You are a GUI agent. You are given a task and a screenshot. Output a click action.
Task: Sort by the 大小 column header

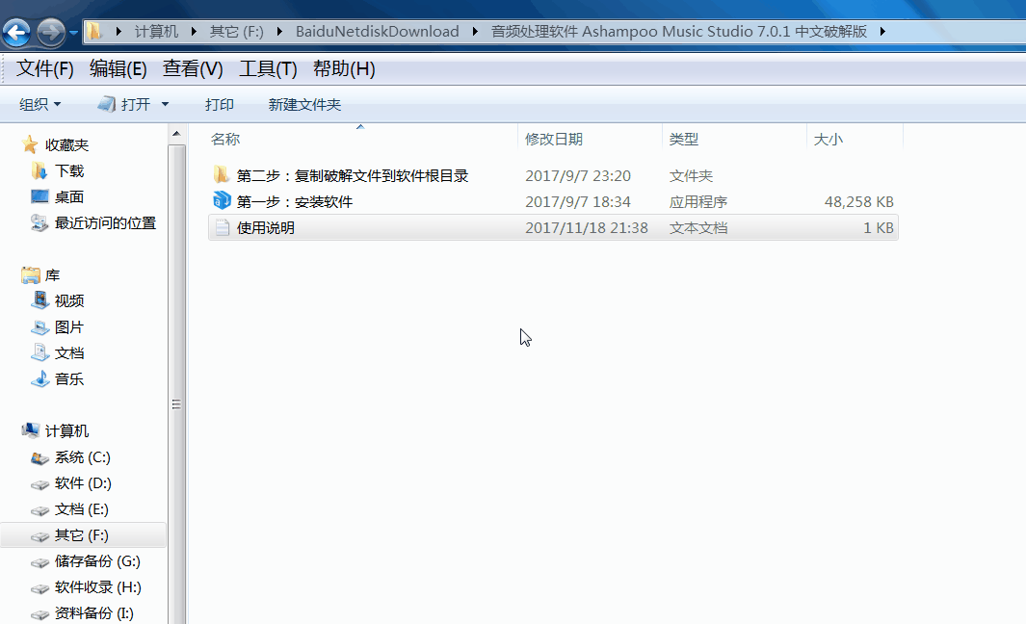click(828, 140)
